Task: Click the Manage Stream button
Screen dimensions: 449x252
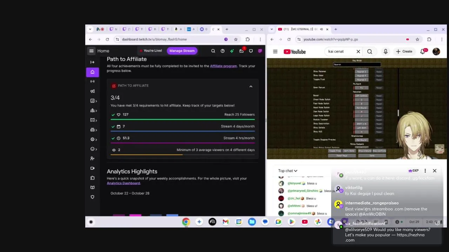Action: (182, 51)
